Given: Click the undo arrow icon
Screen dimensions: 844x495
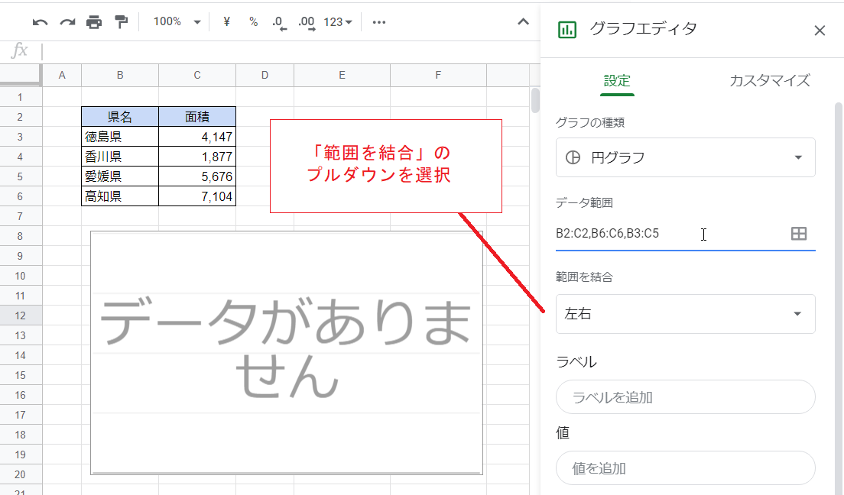Looking at the screenshot, I should [x=40, y=22].
